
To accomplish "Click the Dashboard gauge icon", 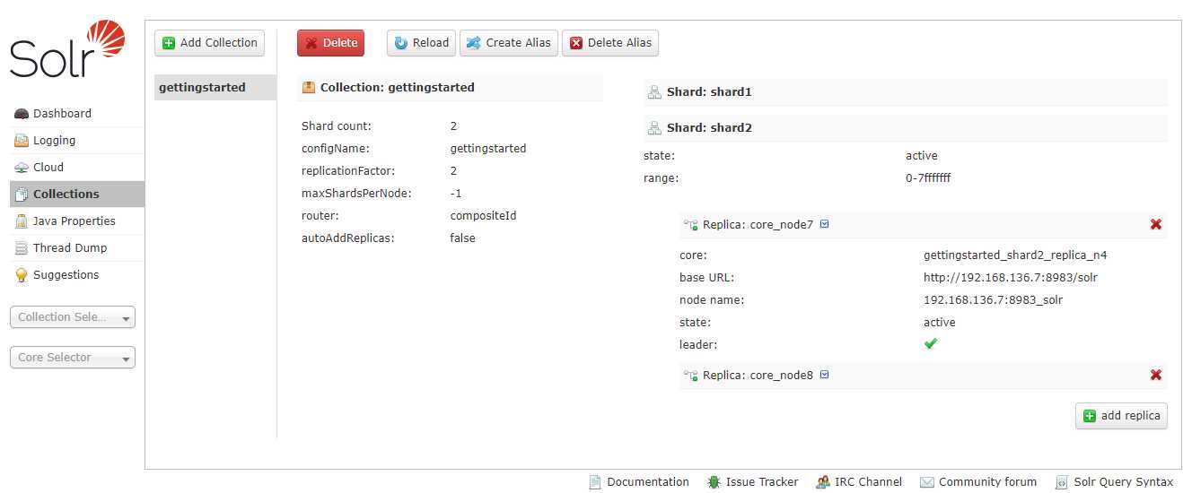I will (22, 114).
